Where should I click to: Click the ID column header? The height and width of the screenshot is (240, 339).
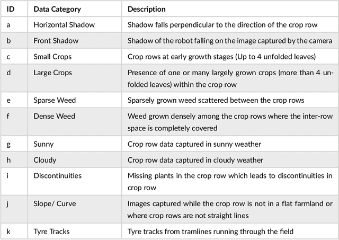click(x=10, y=9)
